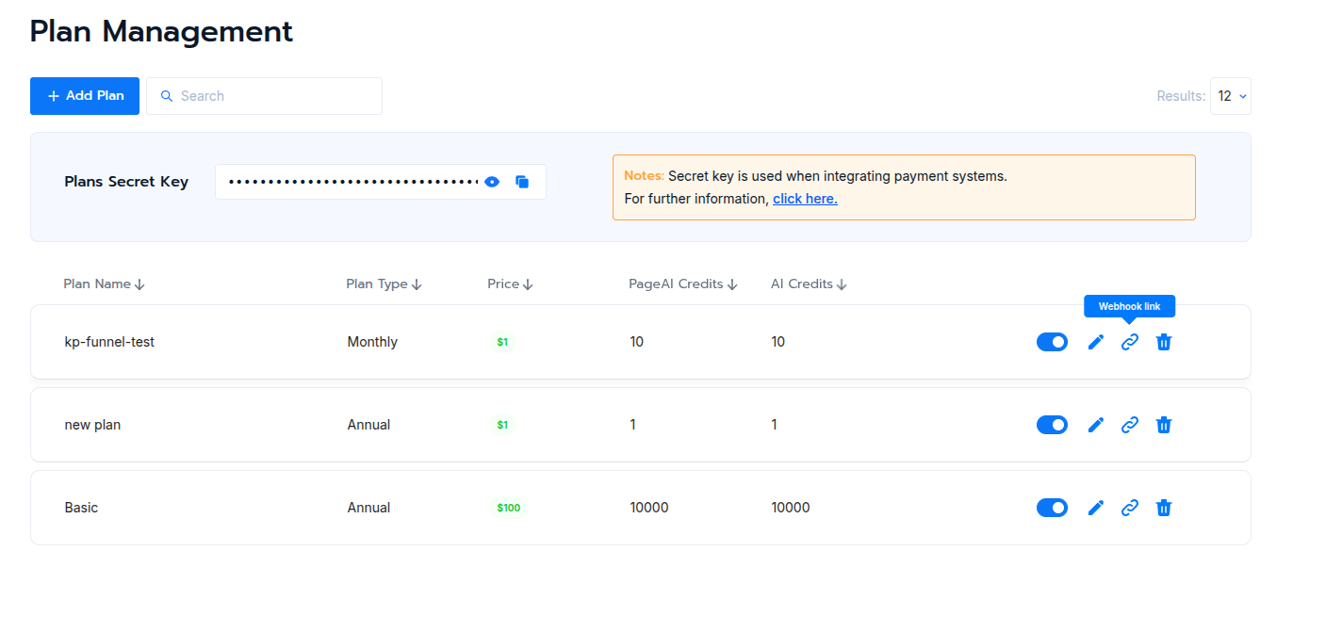Screen dimensions: 1342x632
Task: Open the 'click here' info link
Action: pyautogui.click(x=805, y=199)
